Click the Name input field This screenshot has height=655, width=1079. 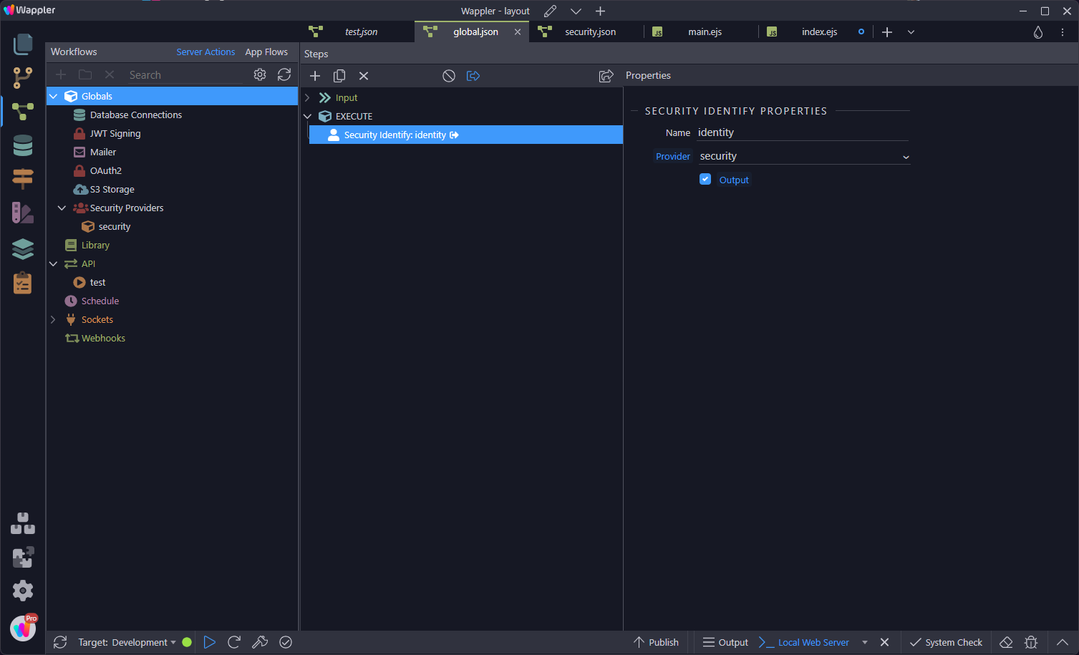pos(803,132)
